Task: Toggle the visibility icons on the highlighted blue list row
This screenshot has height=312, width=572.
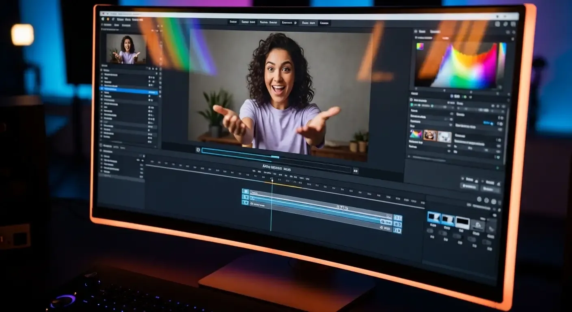Action: pos(152,92)
